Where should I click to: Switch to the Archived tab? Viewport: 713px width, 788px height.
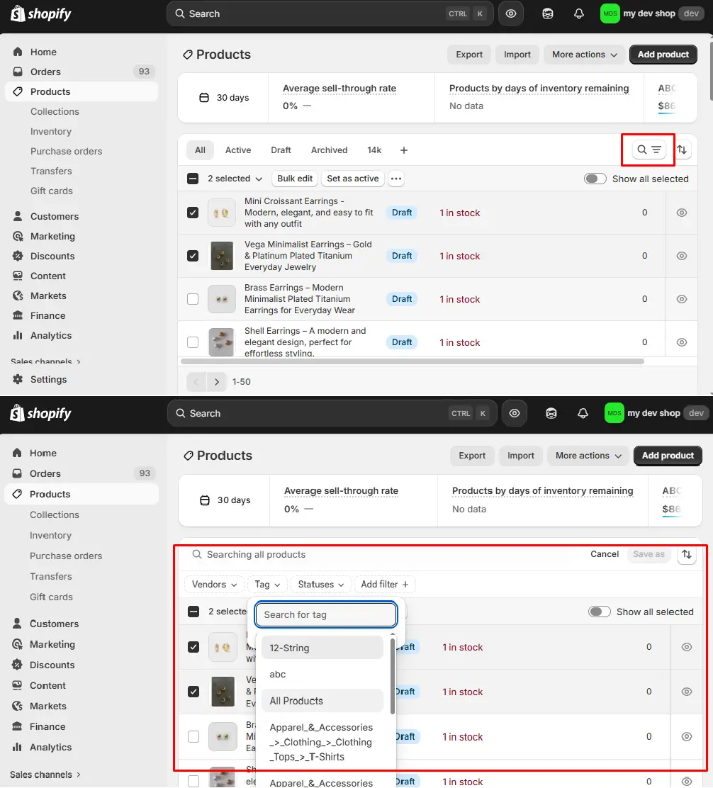[329, 150]
